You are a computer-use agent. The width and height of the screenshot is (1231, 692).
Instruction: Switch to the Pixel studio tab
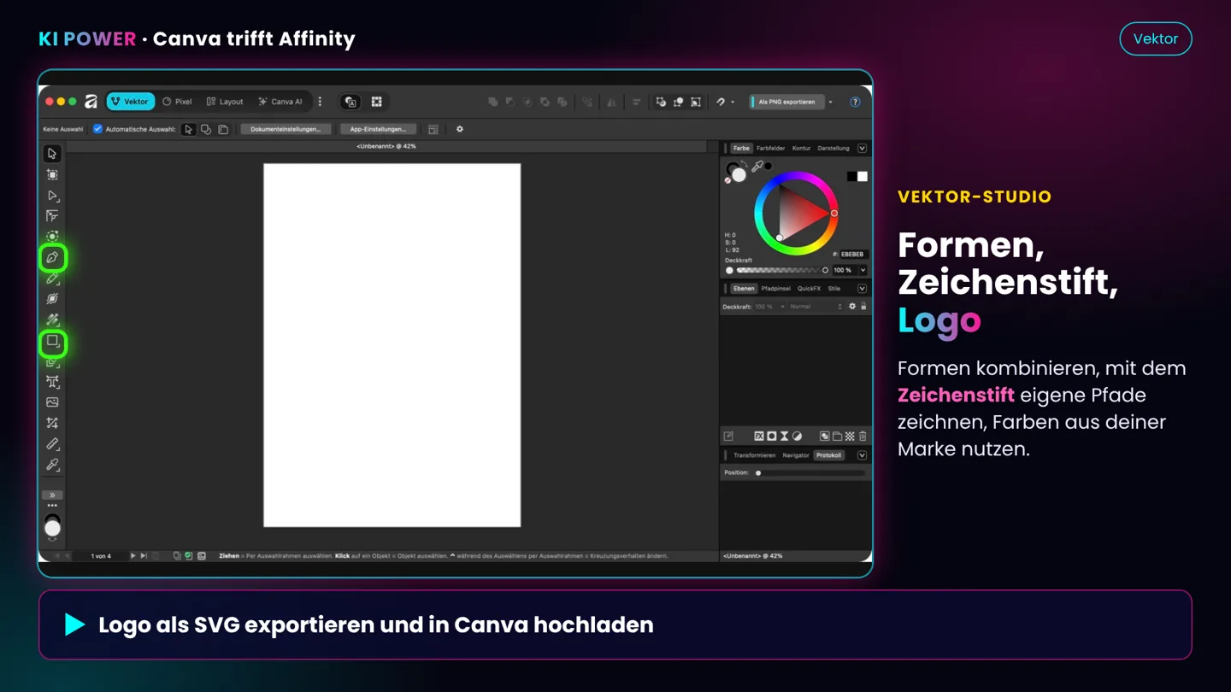[177, 102]
